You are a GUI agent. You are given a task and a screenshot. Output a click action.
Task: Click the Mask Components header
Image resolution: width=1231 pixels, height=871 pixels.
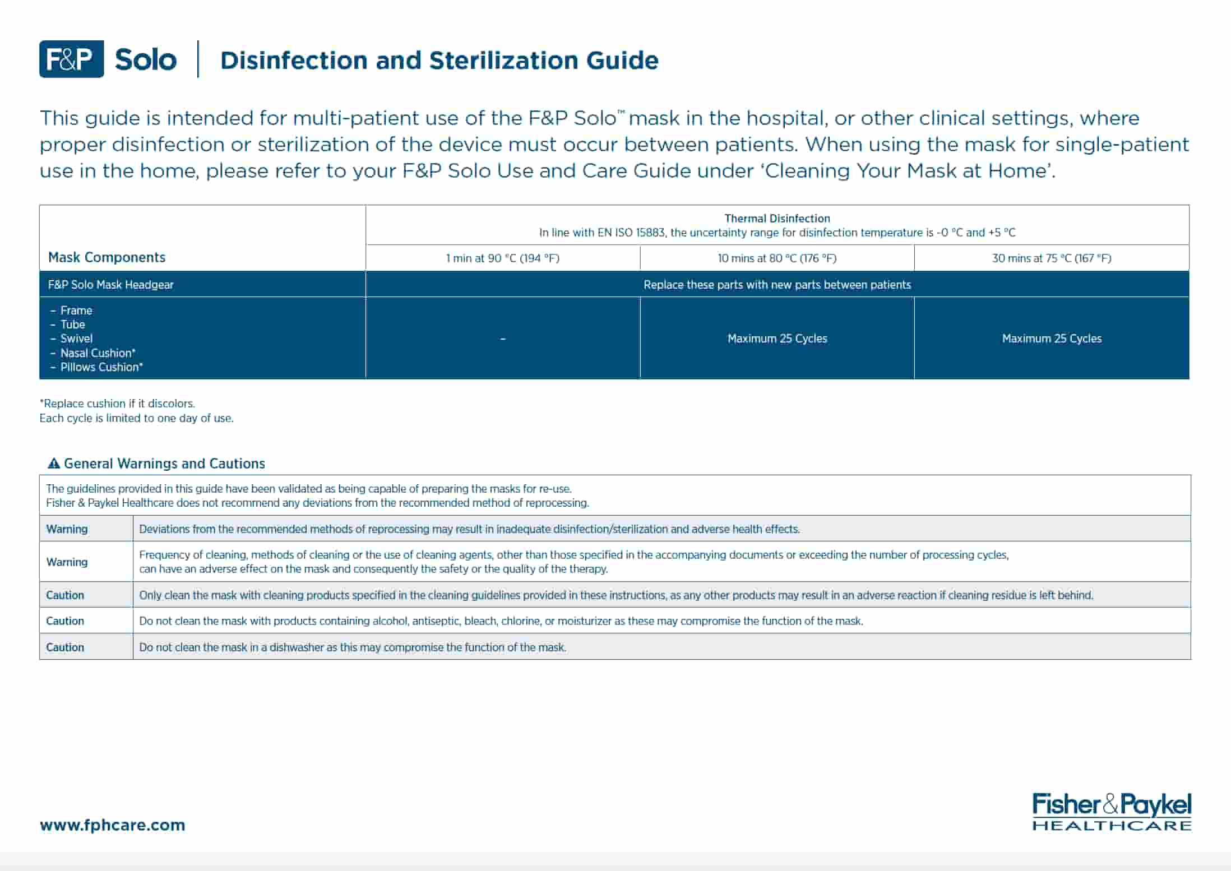pyautogui.click(x=107, y=257)
